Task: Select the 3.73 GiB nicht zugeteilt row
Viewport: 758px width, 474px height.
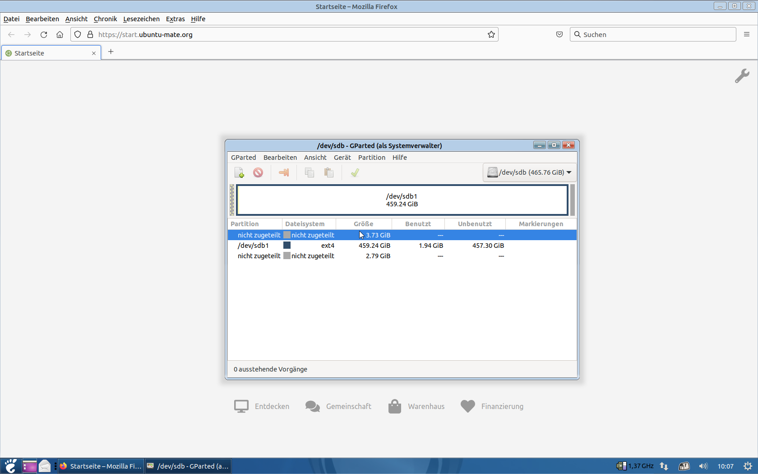Action: click(x=402, y=235)
